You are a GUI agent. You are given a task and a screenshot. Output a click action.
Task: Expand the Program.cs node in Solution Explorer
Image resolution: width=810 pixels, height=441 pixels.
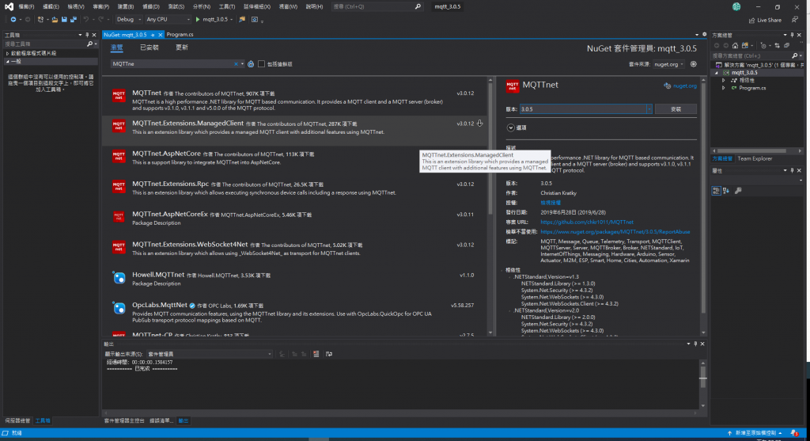click(x=723, y=88)
